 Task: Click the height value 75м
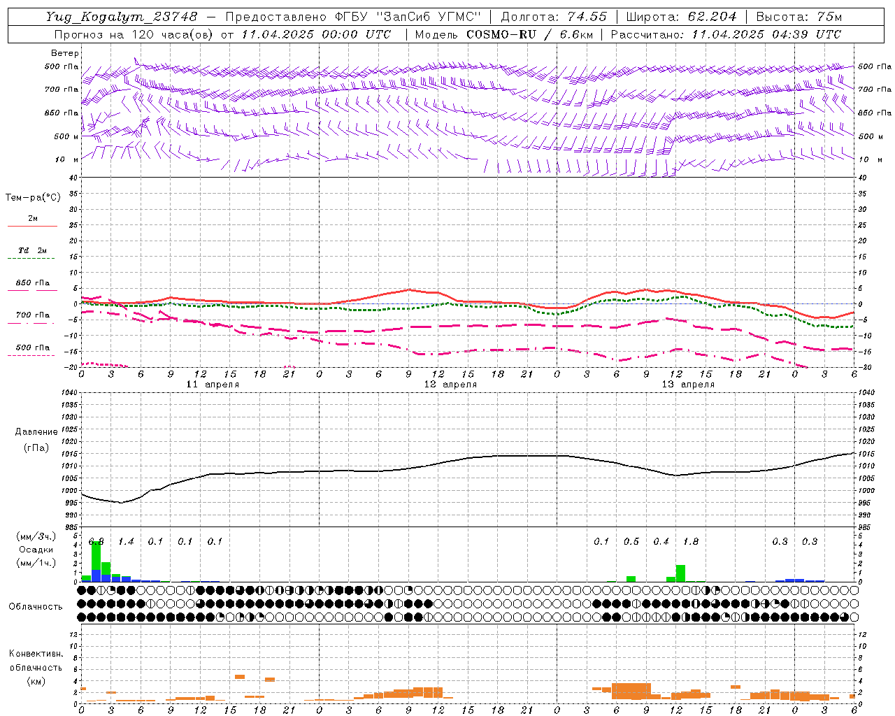point(828,17)
